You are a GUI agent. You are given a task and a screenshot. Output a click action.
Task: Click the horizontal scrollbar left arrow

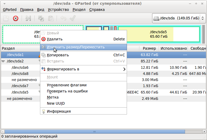[3, 132]
